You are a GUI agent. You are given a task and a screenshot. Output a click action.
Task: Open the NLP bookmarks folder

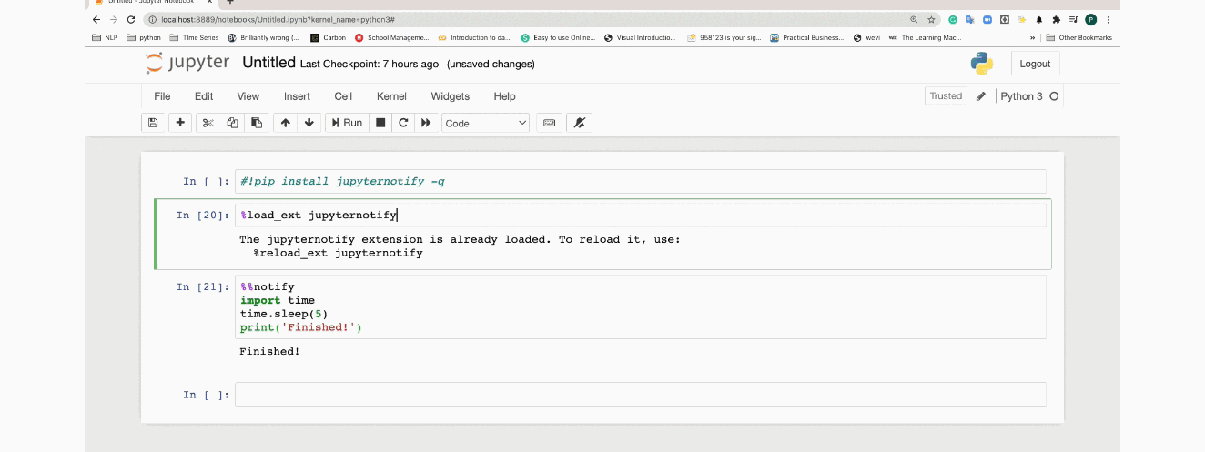pos(105,37)
